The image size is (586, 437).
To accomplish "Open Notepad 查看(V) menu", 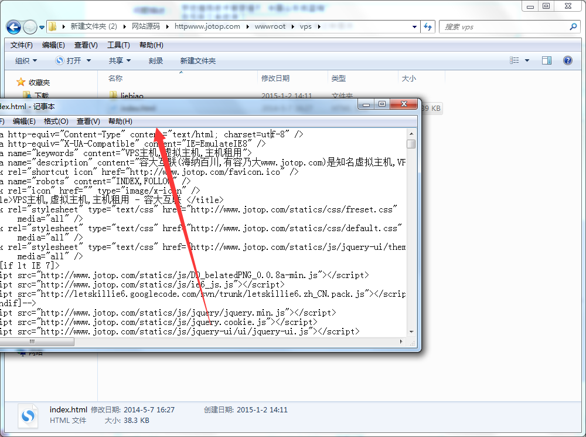I will [x=88, y=121].
